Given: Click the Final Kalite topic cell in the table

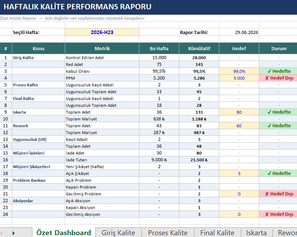Looking at the screenshot, I should (39, 99).
